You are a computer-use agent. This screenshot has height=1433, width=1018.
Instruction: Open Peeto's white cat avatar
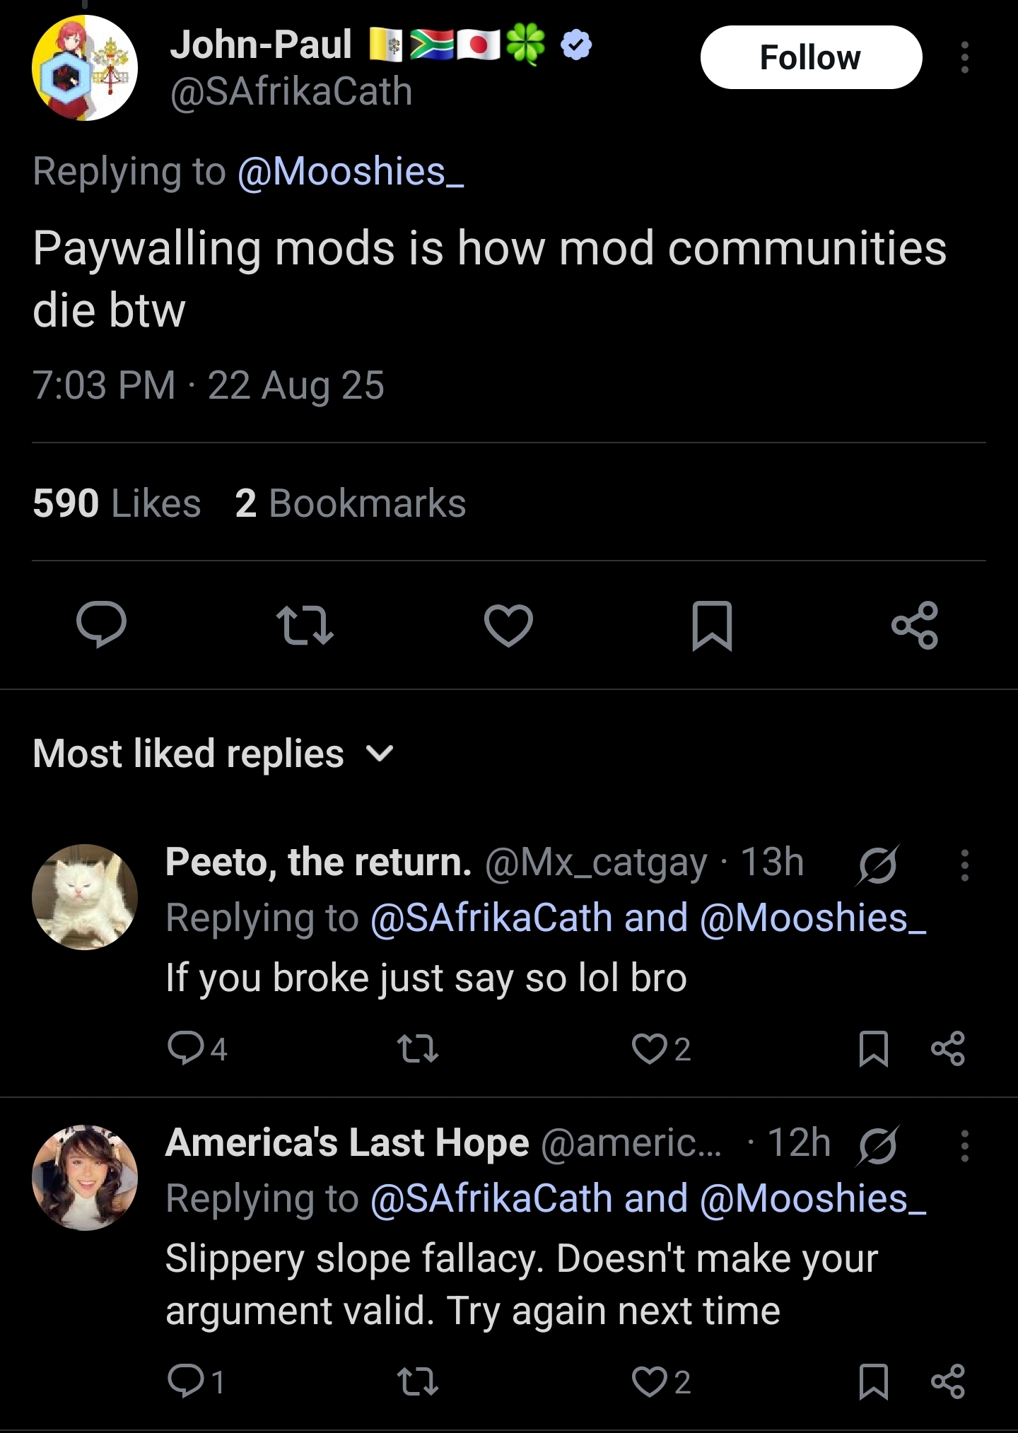85,896
